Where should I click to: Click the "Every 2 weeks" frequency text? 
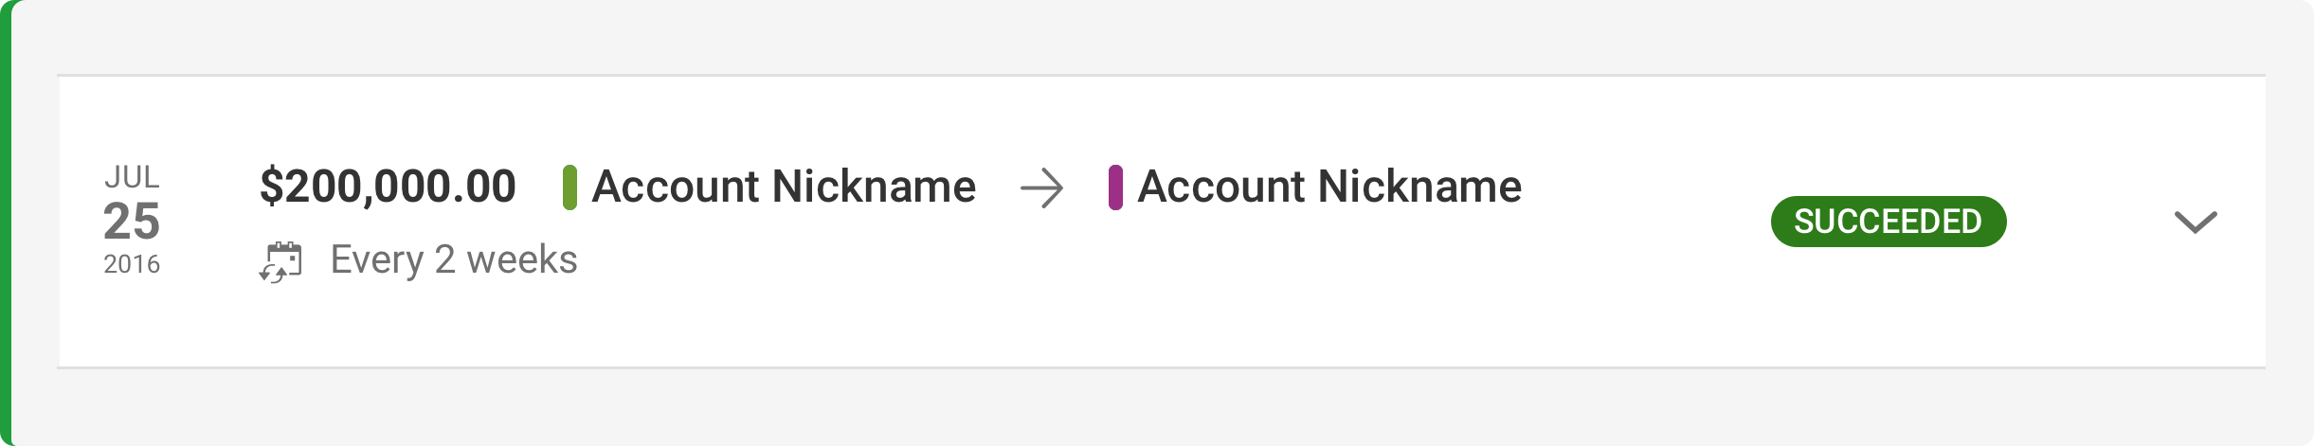(x=454, y=259)
